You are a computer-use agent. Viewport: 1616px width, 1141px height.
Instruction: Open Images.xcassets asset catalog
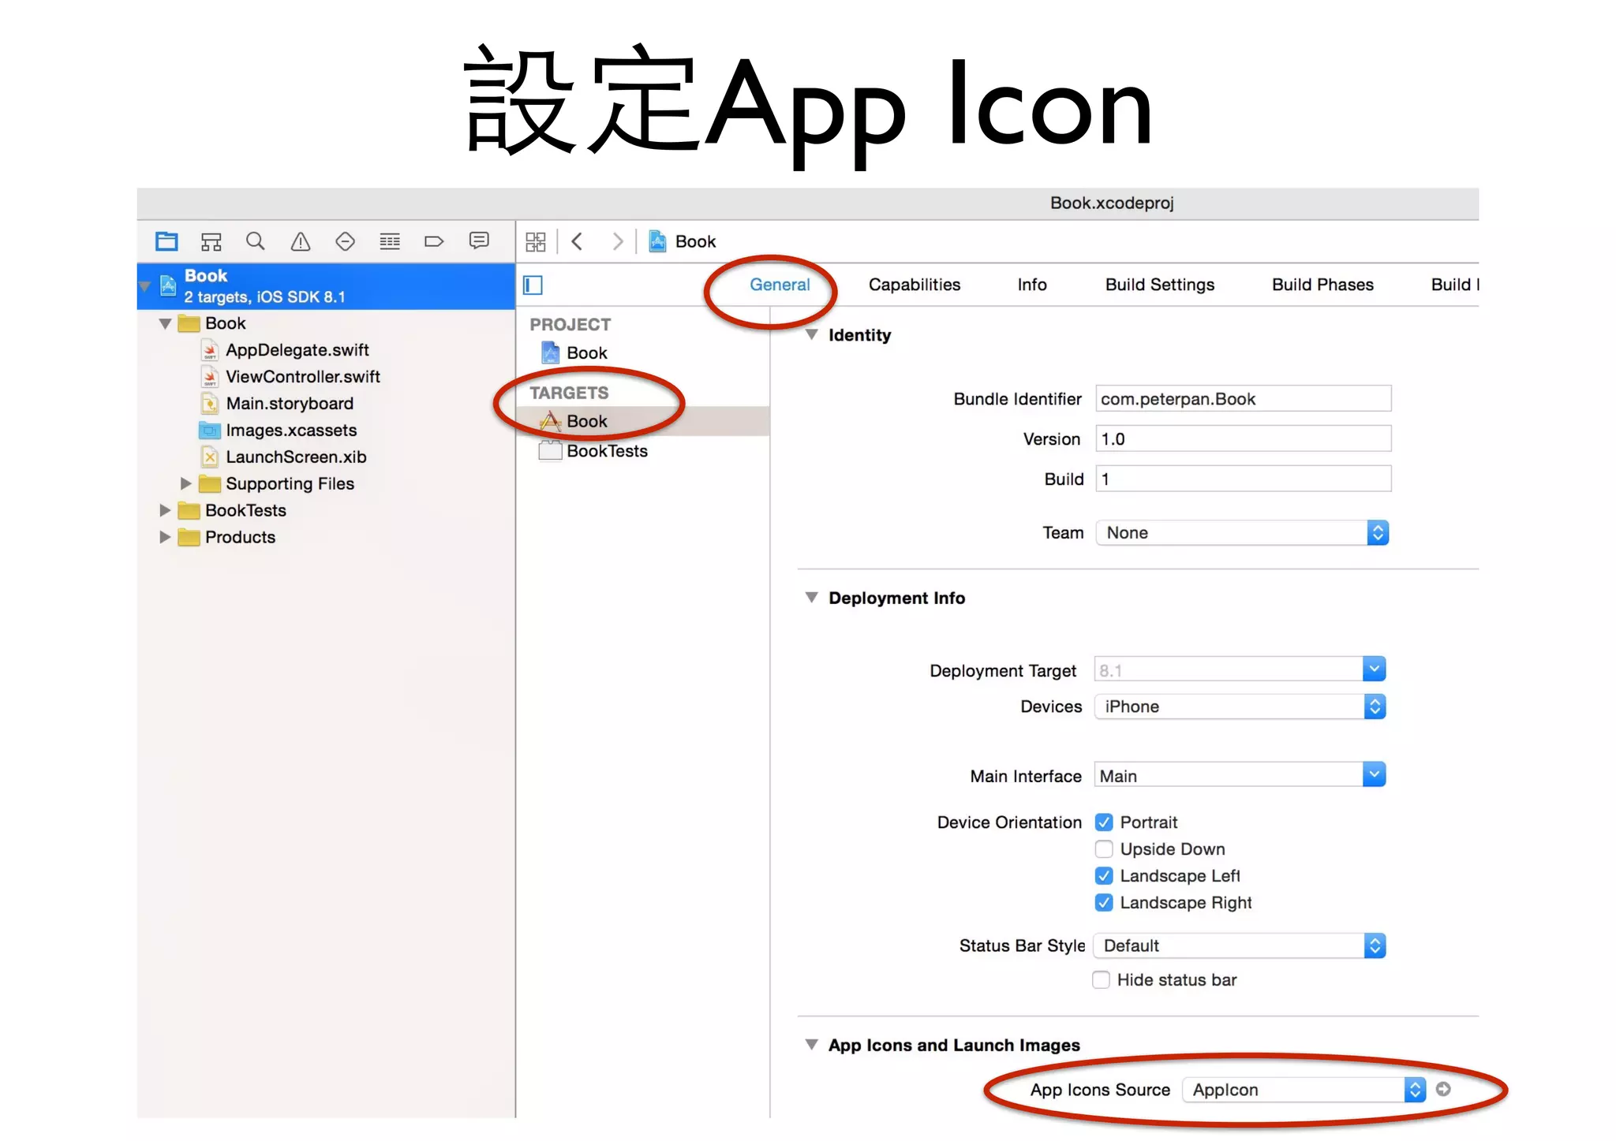290,430
